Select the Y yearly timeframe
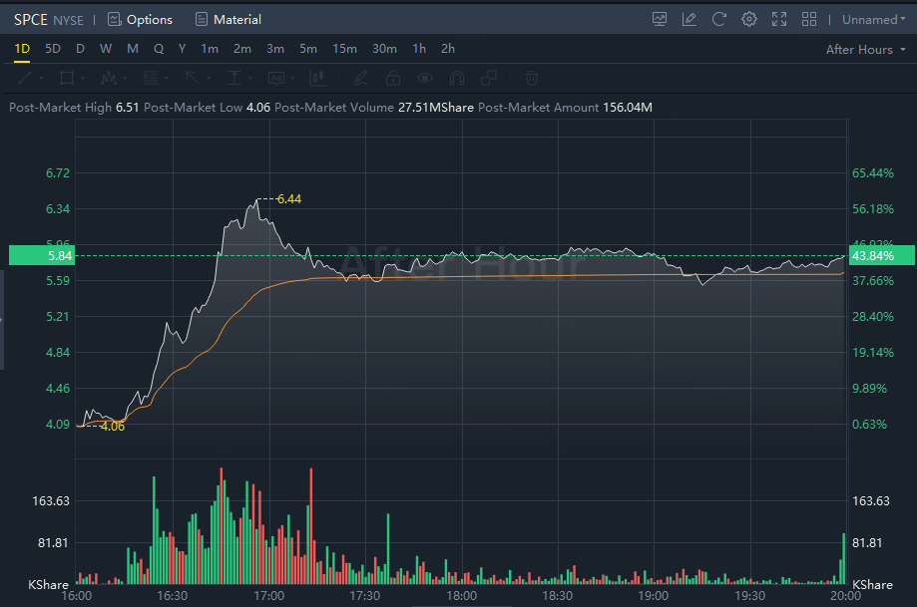 coord(182,49)
